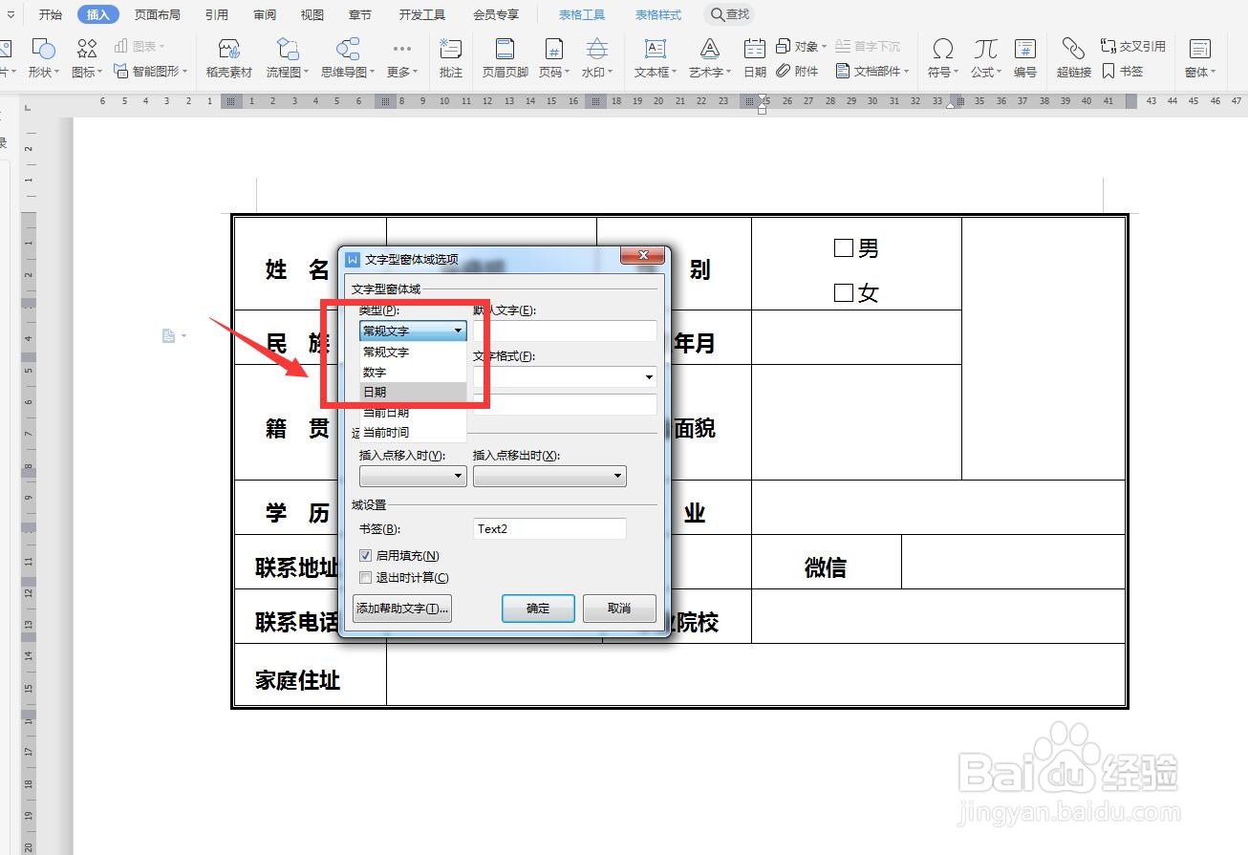Insert a 流程图 flowchart

pos(287,58)
